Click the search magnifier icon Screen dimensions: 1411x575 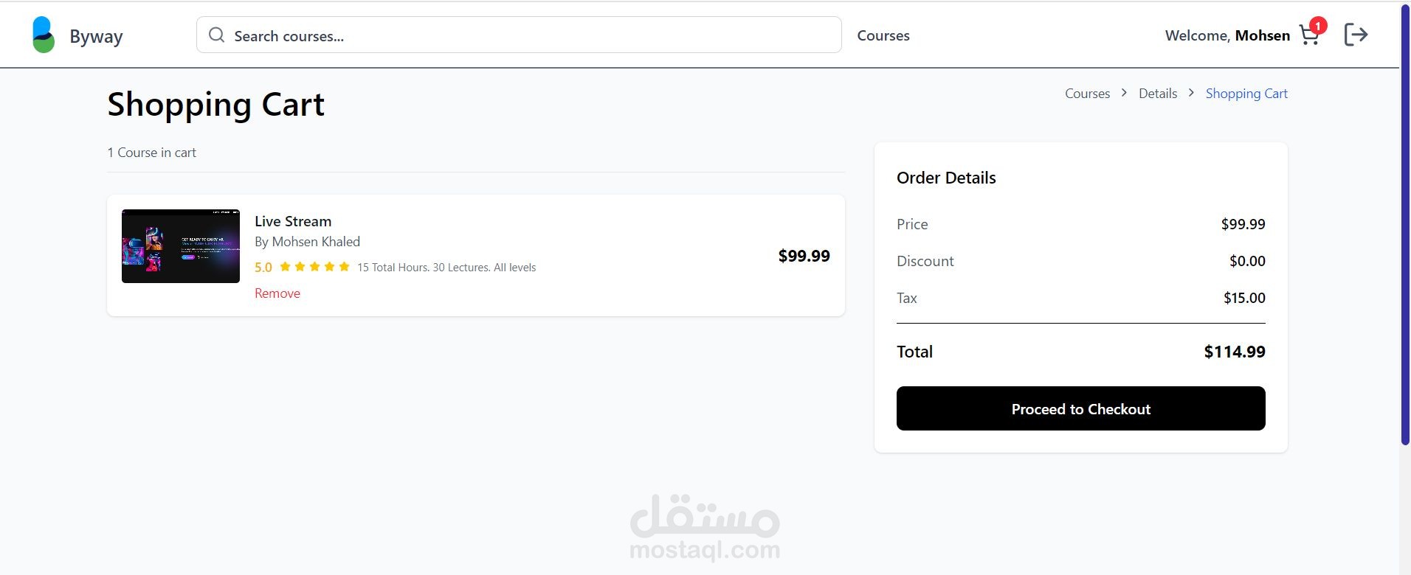tap(216, 35)
